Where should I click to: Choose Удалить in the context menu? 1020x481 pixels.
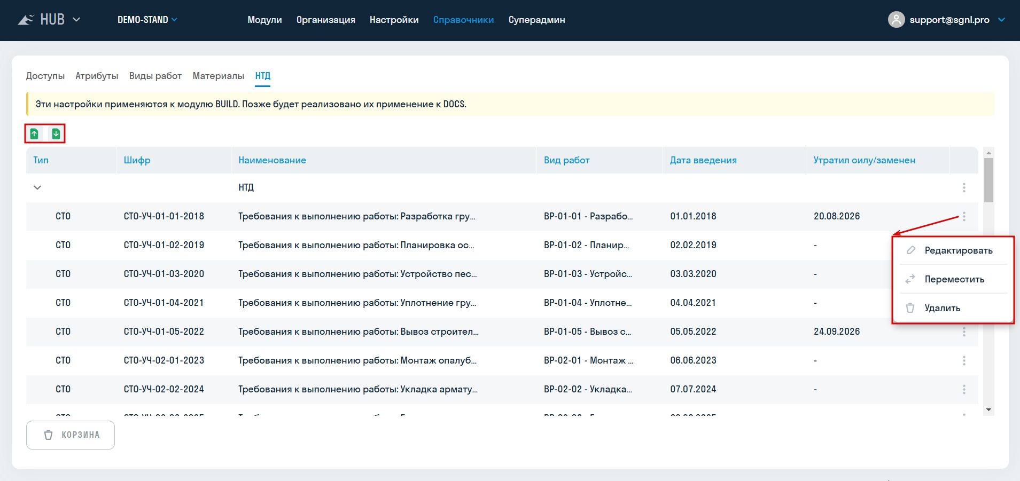[x=954, y=308]
